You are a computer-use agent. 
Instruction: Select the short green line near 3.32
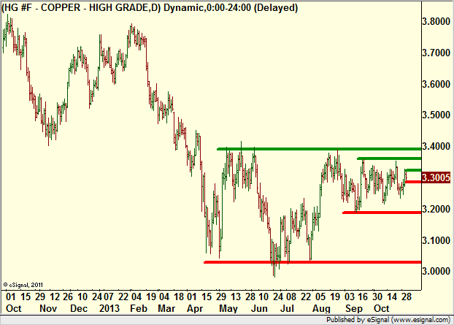pyautogui.click(x=413, y=170)
